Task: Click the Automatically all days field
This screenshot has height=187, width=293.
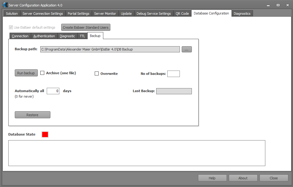Action: click(53, 91)
